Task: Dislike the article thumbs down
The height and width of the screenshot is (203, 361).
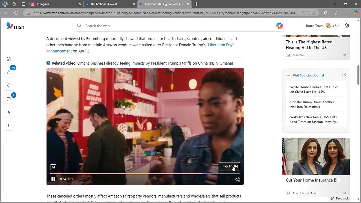Action: 8,85
